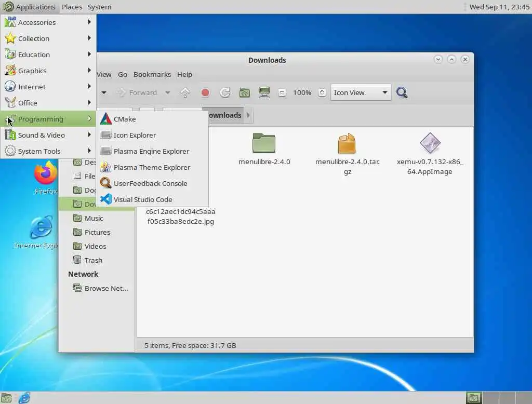Go to the Home folder icon
532x404 pixels.
(x=245, y=92)
